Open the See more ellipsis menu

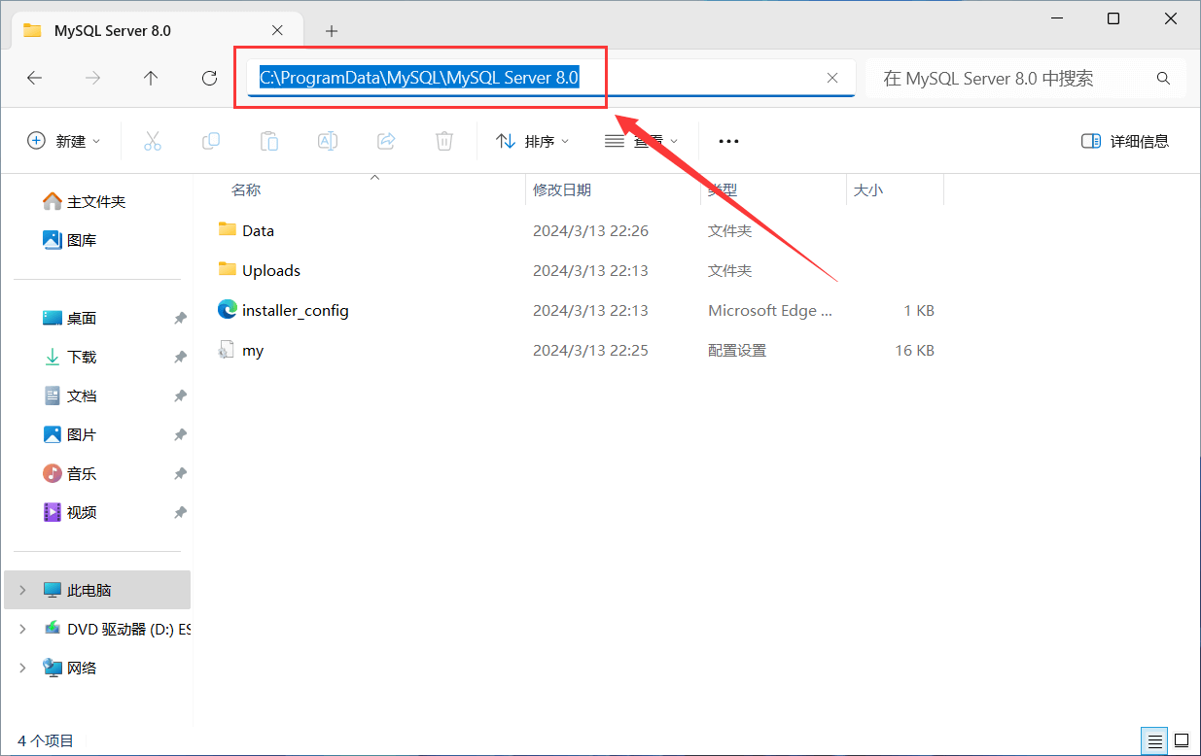coord(728,141)
